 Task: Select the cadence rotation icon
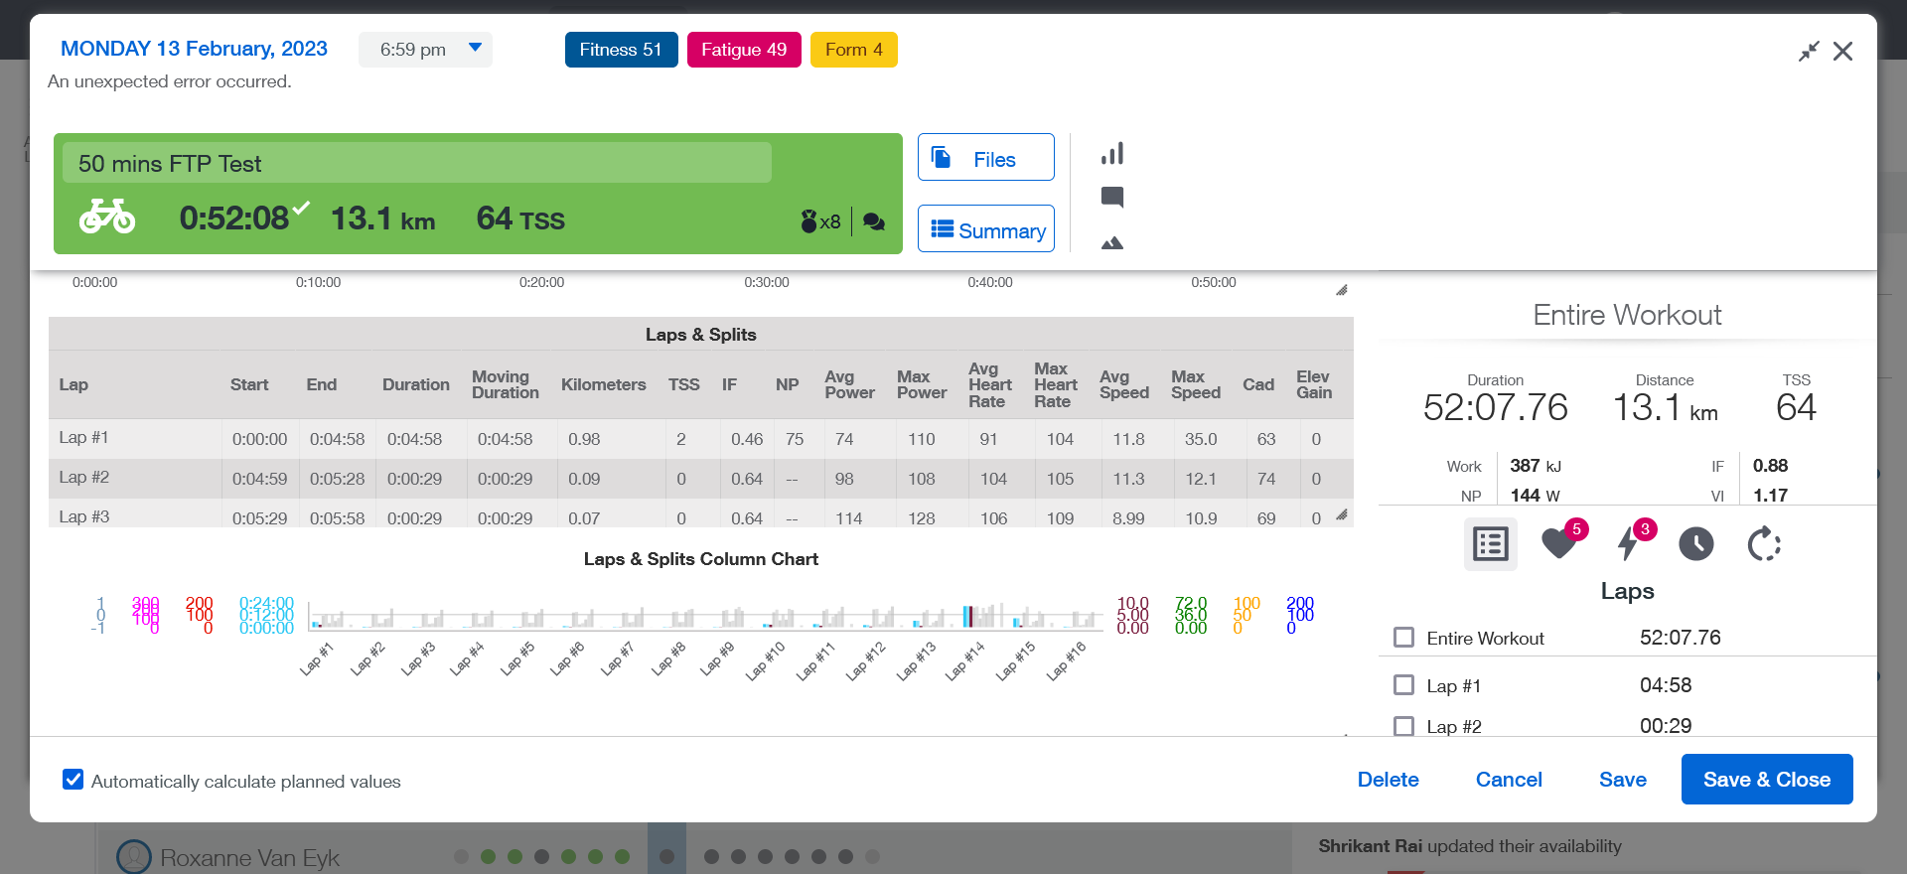(x=1764, y=543)
